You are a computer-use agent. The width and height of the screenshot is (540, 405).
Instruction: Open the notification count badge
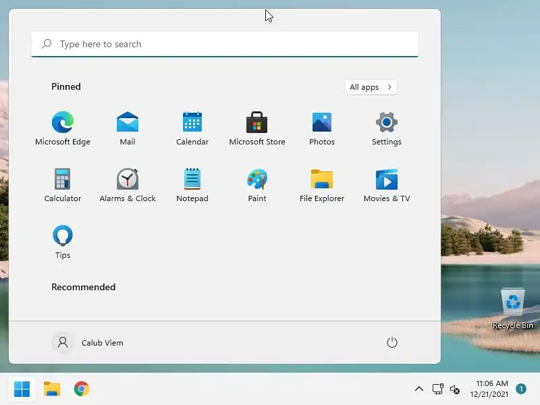(521, 389)
